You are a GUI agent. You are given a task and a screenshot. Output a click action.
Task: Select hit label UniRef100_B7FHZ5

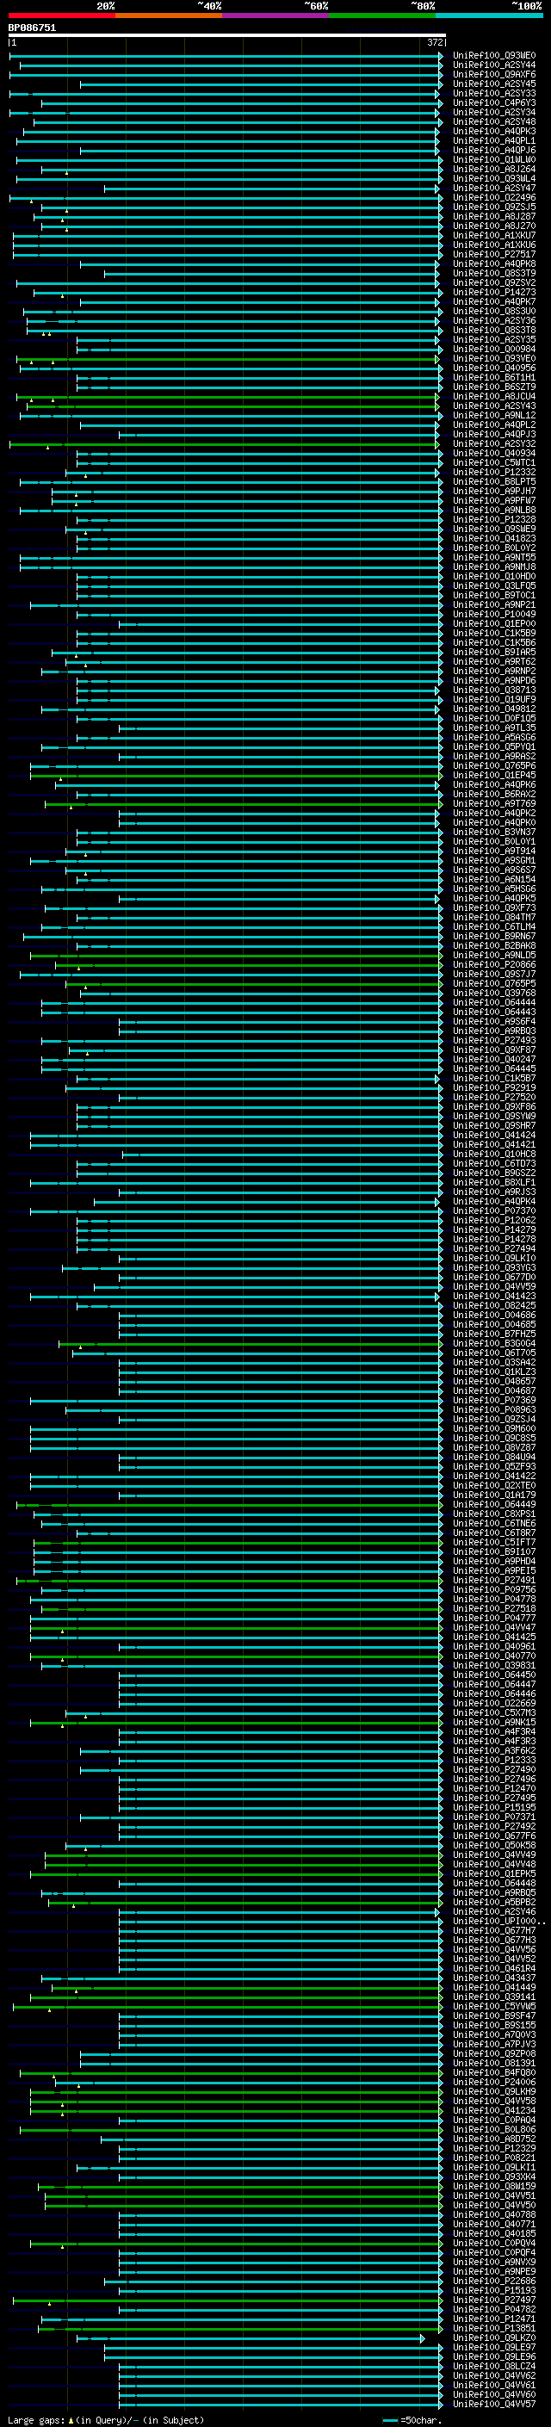(493, 1334)
